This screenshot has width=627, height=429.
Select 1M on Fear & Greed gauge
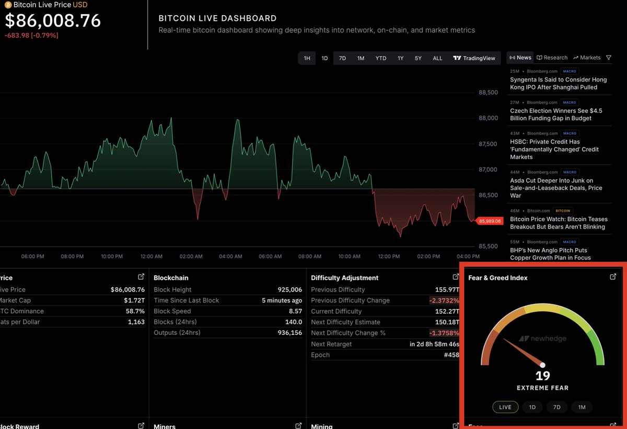[x=582, y=407]
